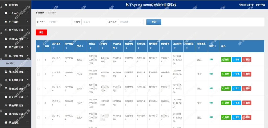Check the checkbox for row index 1
The height and width of the screenshot is (128, 268).
click(x=38, y=60)
